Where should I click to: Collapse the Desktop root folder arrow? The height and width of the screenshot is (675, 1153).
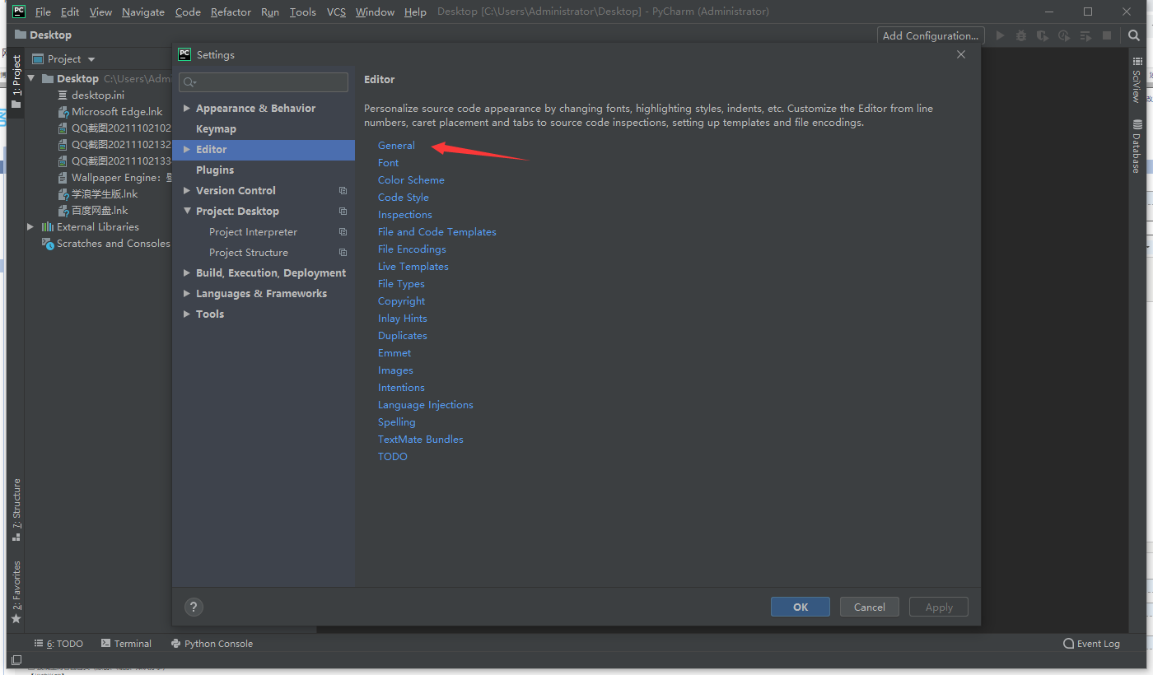click(31, 78)
